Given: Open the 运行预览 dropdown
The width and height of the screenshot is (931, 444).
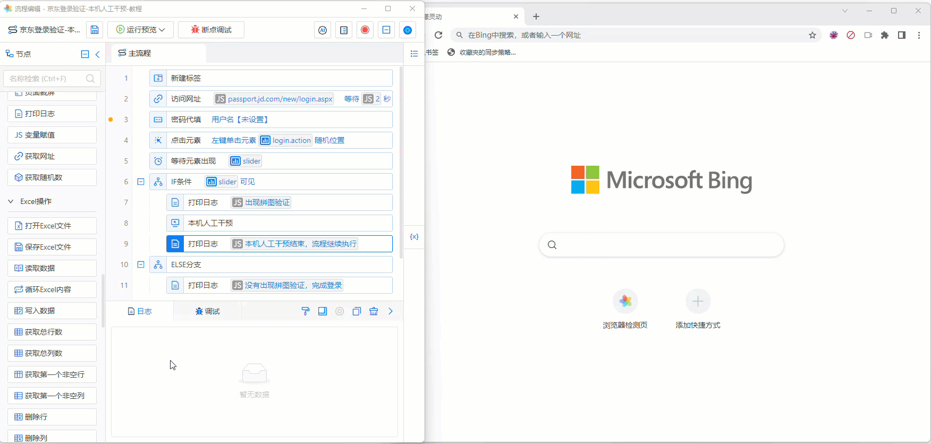Looking at the screenshot, I should click(141, 30).
